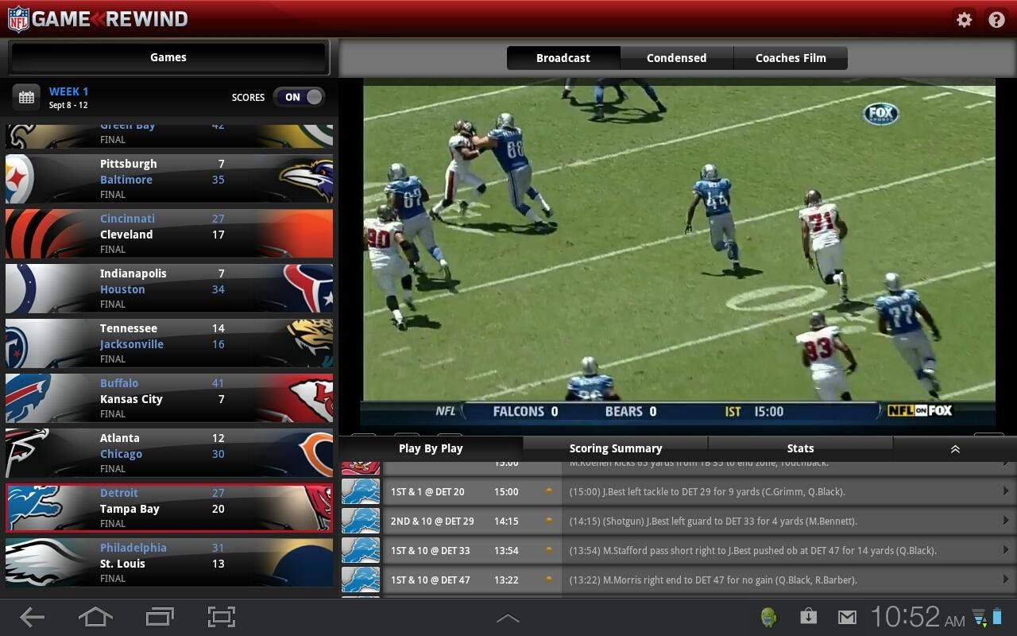Collapse the Play By Play panel with double-chevron icon

coord(954,448)
